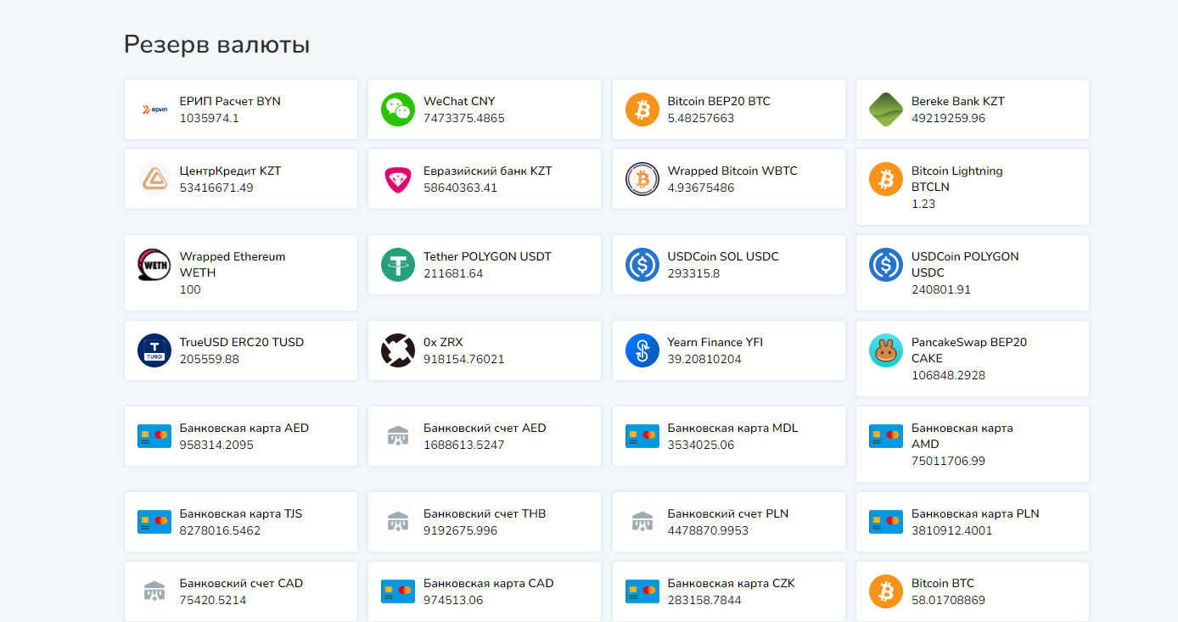Image resolution: width=1178 pixels, height=622 pixels.
Task: Click the 0x ZRX icon
Action: coord(398,350)
